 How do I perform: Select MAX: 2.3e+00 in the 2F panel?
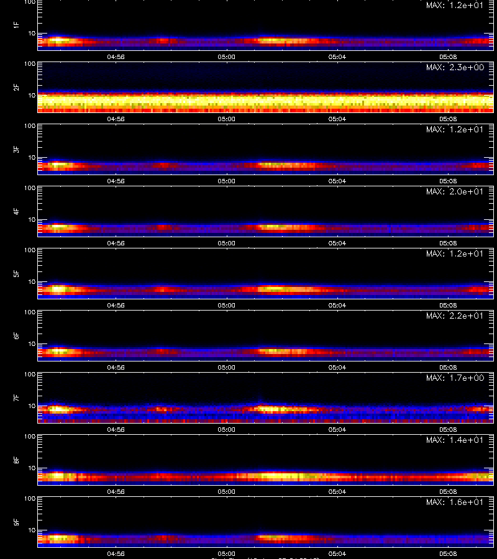pos(455,67)
